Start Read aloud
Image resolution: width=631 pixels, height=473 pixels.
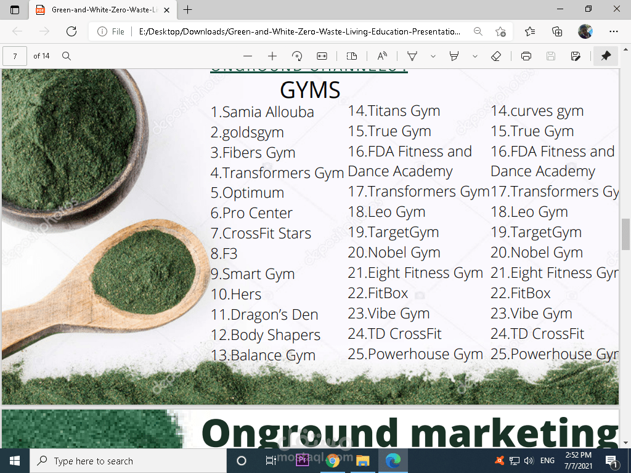[382, 56]
